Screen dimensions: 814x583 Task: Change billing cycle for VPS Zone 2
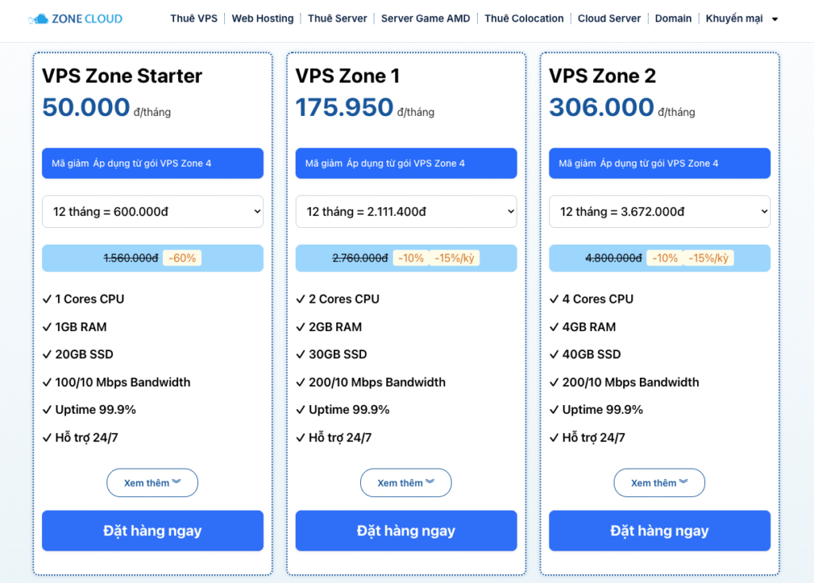point(659,212)
